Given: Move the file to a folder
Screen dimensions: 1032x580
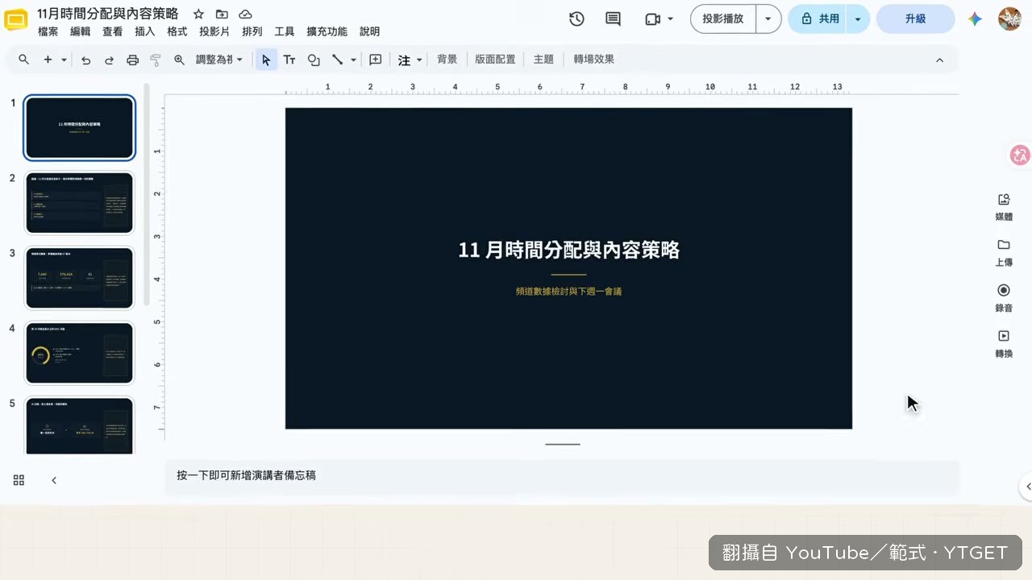Looking at the screenshot, I should tap(222, 14).
